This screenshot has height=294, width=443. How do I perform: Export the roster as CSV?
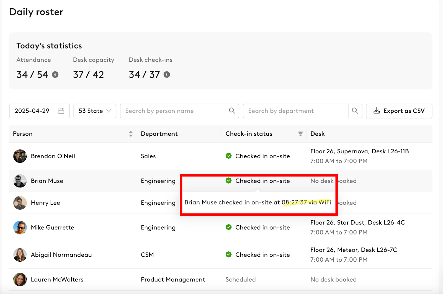coord(399,111)
